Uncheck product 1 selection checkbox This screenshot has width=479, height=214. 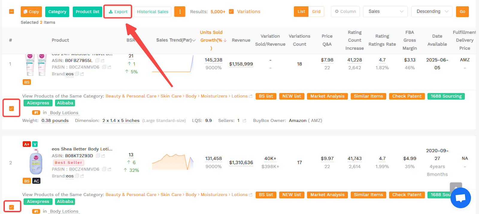pos(11,108)
